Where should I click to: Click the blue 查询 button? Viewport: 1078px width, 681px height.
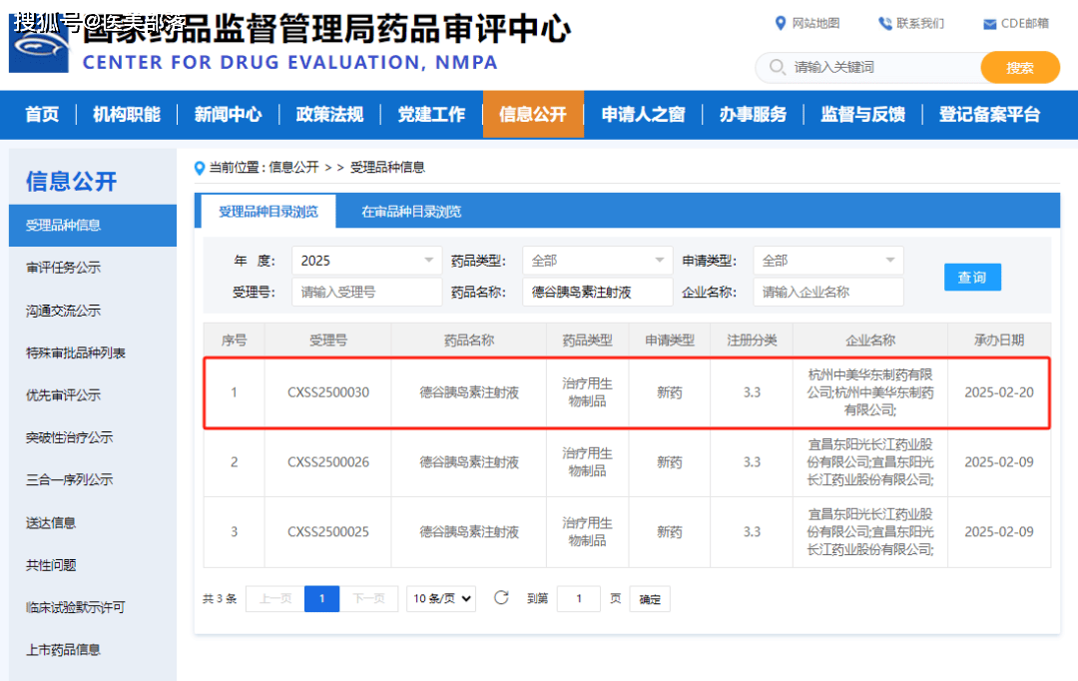coord(972,278)
